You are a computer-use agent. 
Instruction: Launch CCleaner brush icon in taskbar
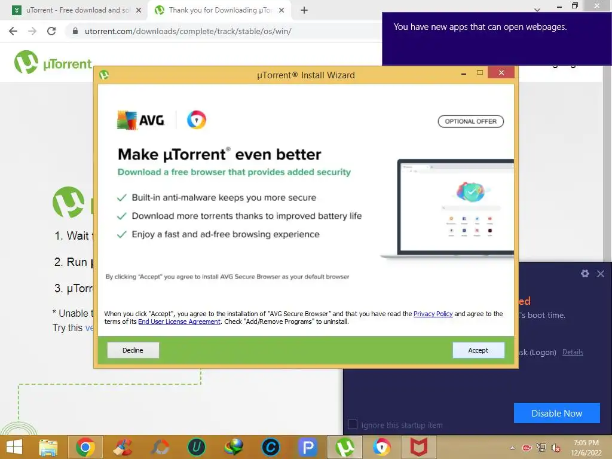(123, 447)
